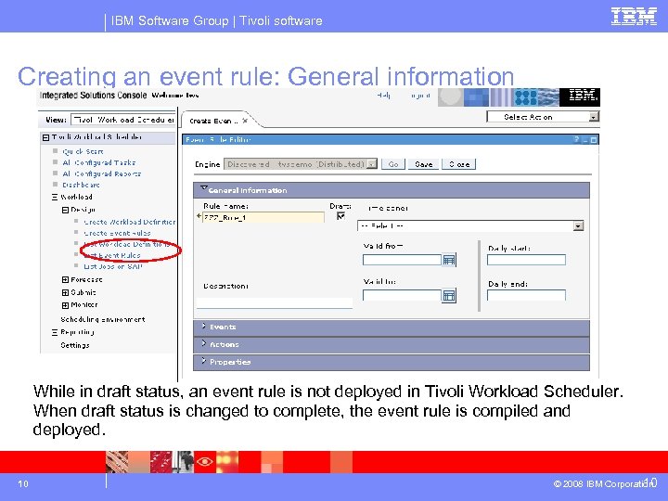Select Create Workload Definitions
The image size is (668, 501).
[130, 222]
